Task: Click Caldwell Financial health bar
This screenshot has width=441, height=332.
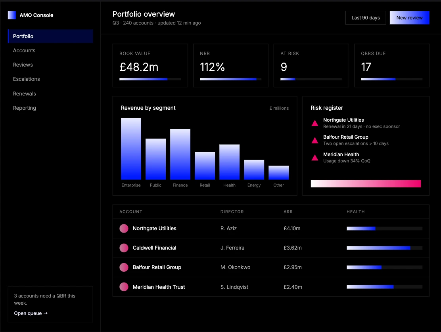Action: pyautogui.click(x=384, y=248)
